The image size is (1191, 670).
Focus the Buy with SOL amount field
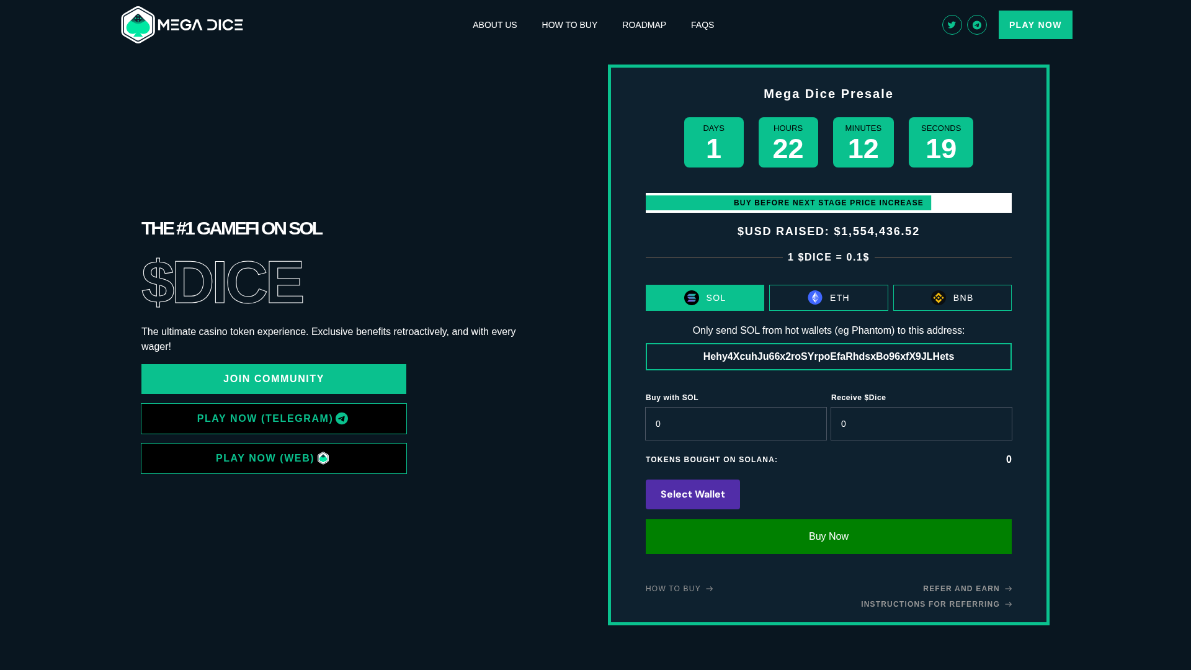(x=736, y=424)
